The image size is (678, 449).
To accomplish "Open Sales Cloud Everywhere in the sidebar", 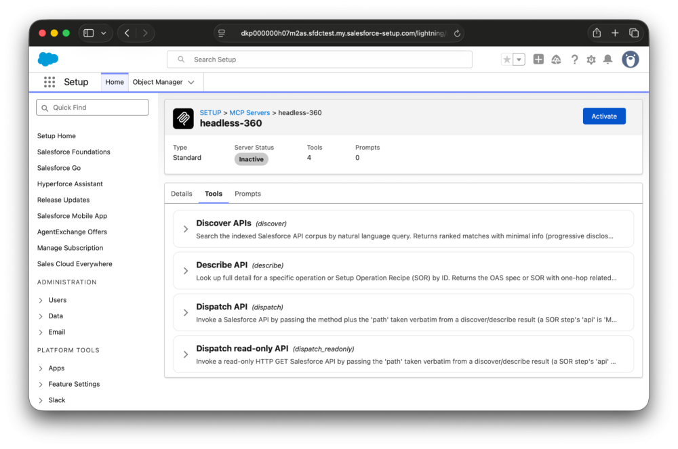I will tap(75, 264).
